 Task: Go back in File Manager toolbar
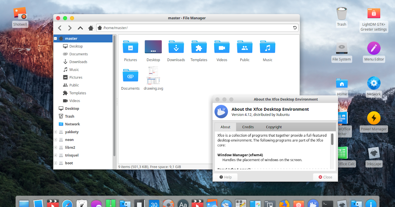click(60, 28)
